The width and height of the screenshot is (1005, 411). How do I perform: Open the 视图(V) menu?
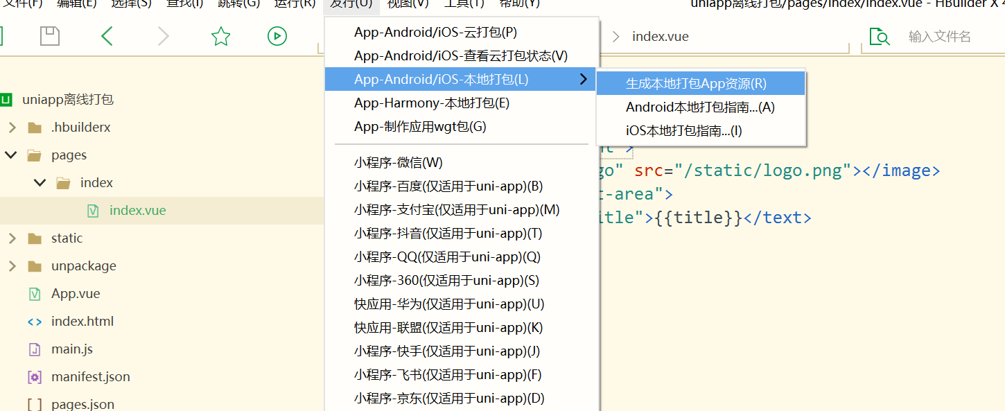point(408,3)
